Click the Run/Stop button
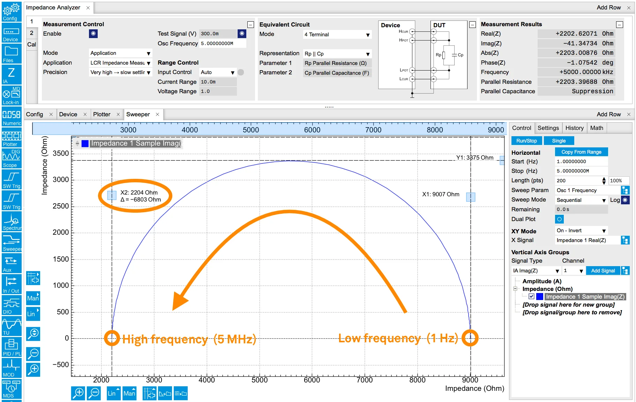The width and height of the screenshot is (636, 402). click(x=526, y=141)
